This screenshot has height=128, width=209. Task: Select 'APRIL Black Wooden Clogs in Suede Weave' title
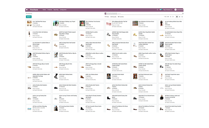[172, 54]
